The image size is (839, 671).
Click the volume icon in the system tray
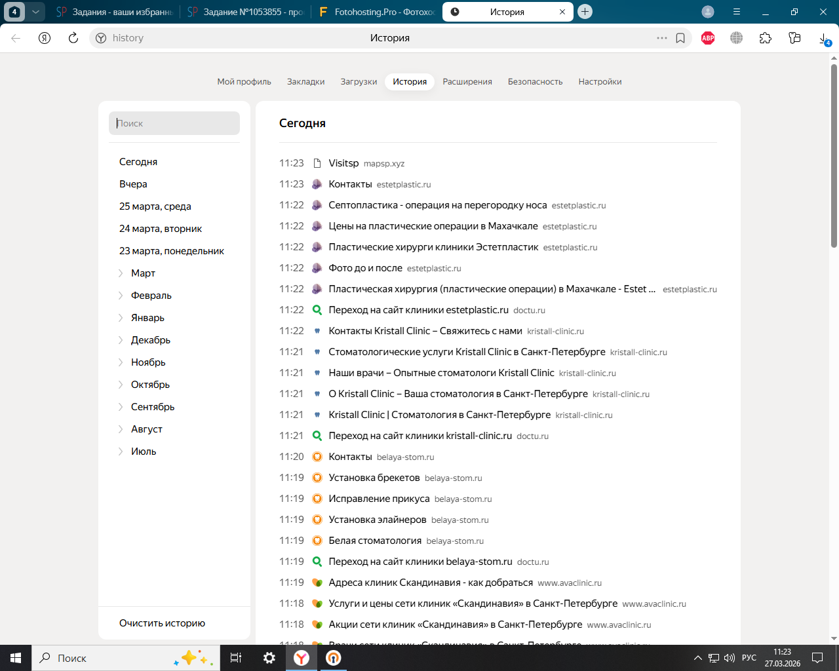[730, 658]
